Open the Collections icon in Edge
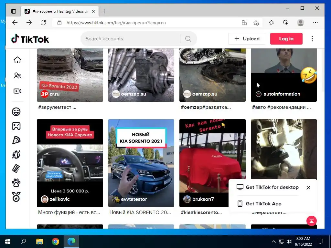The image size is (331, 248). 286,23
